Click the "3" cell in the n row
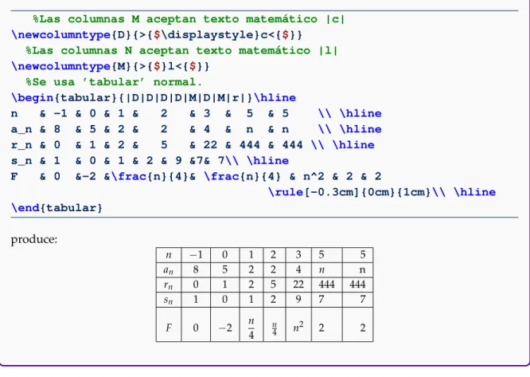 [298, 254]
